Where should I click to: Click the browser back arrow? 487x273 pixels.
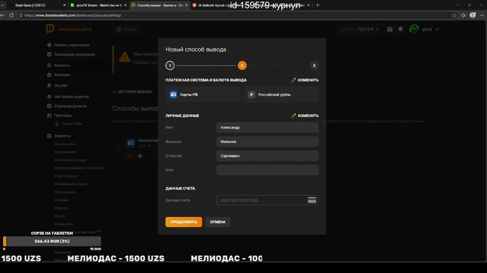(x=3, y=15)
